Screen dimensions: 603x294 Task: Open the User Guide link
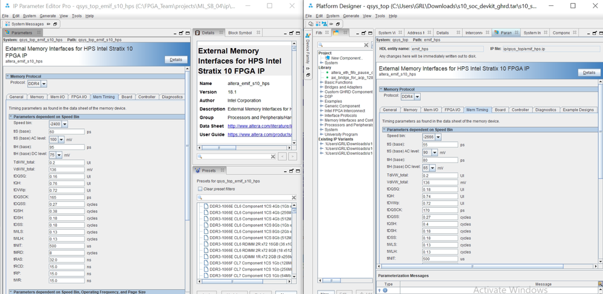[258, 135]
